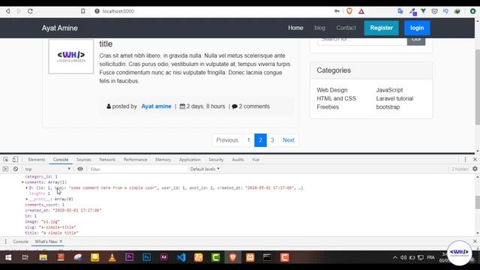Open VLC media player from taskbar
This screenshot has width=480, height=270.
click(112, 257)
